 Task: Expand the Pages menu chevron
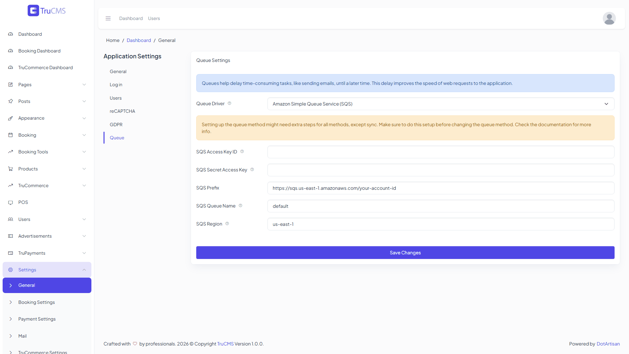pyautogui.click(x=84, y=85)
